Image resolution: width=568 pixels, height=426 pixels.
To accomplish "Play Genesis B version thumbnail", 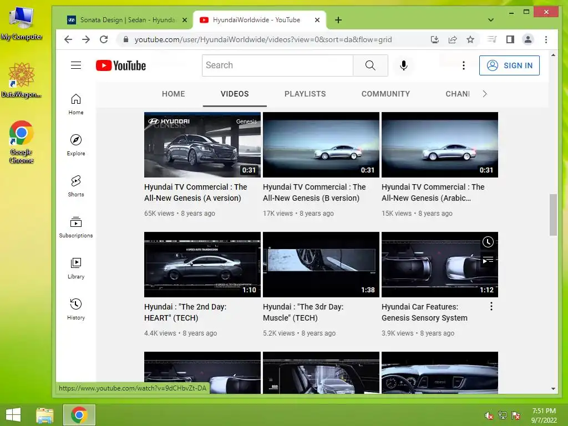I will [x=321, y=145].
